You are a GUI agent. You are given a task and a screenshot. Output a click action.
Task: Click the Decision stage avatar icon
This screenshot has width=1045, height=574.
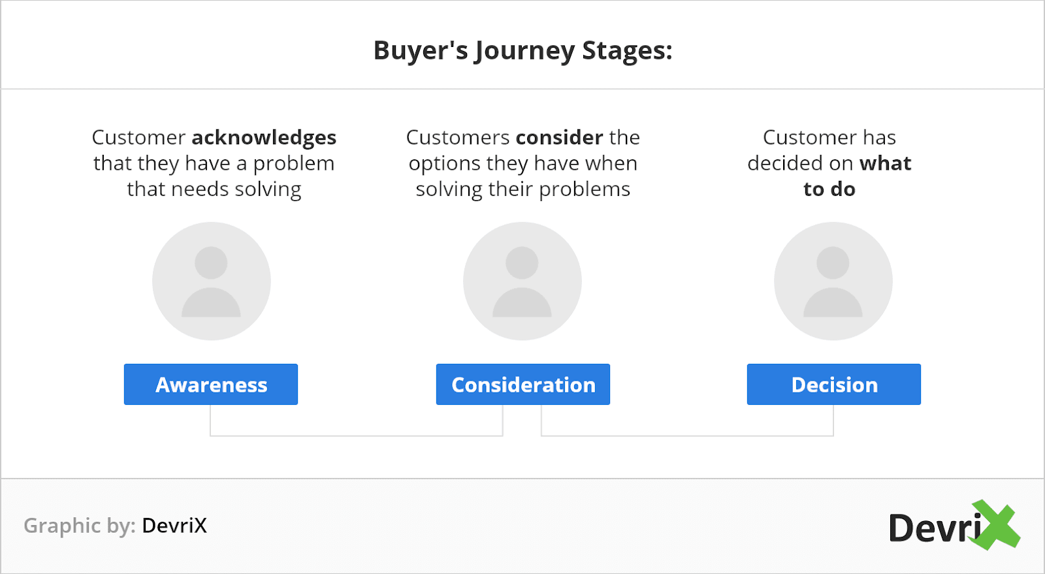pos(833,281)
